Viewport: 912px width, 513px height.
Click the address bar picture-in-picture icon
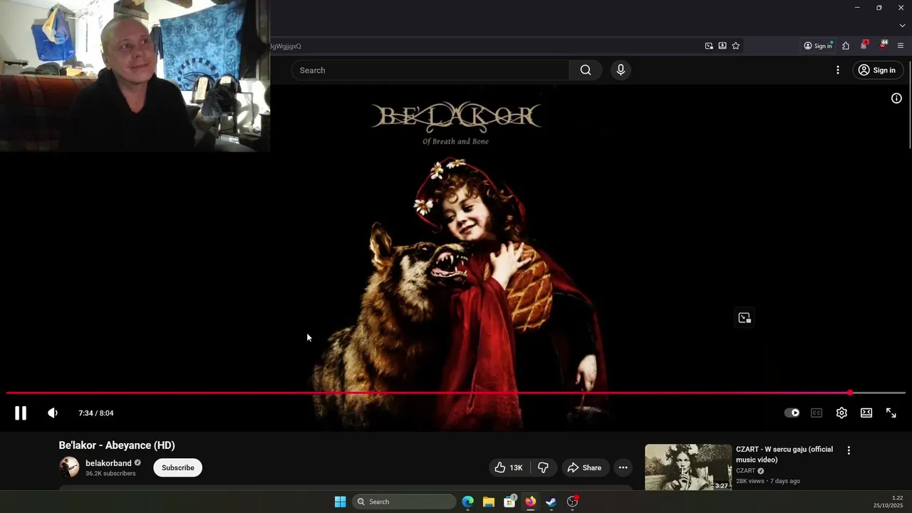pos(709,46)
